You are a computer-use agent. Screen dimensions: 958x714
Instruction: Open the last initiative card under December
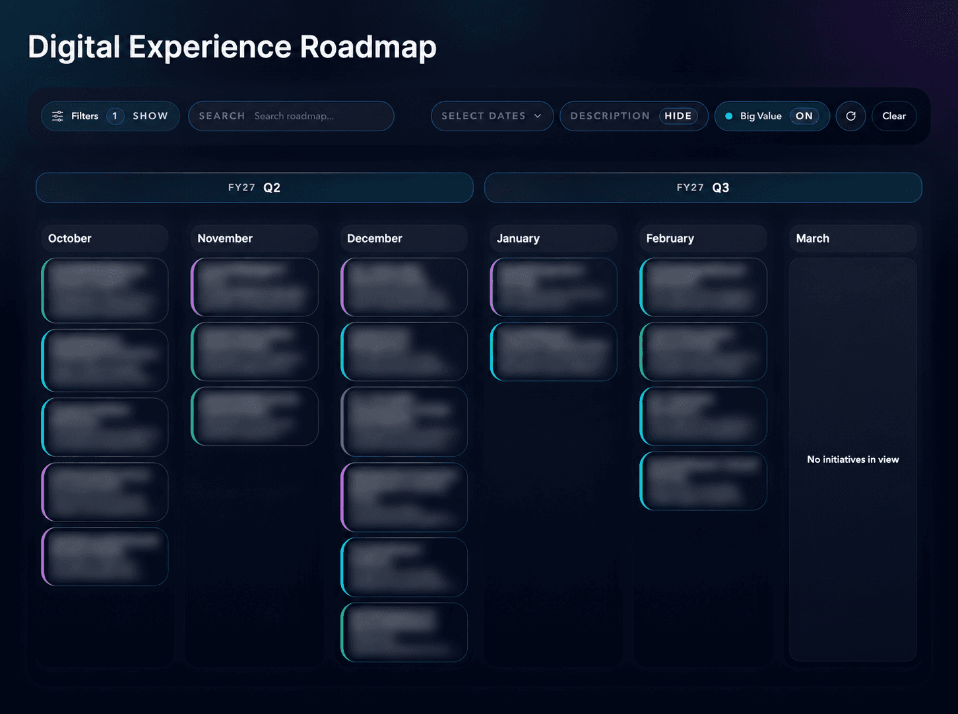(404, 632)
